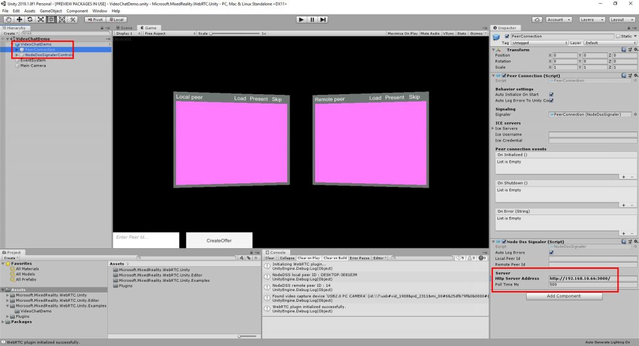The width and height of the screenshot is (639, 346).
Task: Click the Enter Peer Id input field
Action: pos(146,240)
